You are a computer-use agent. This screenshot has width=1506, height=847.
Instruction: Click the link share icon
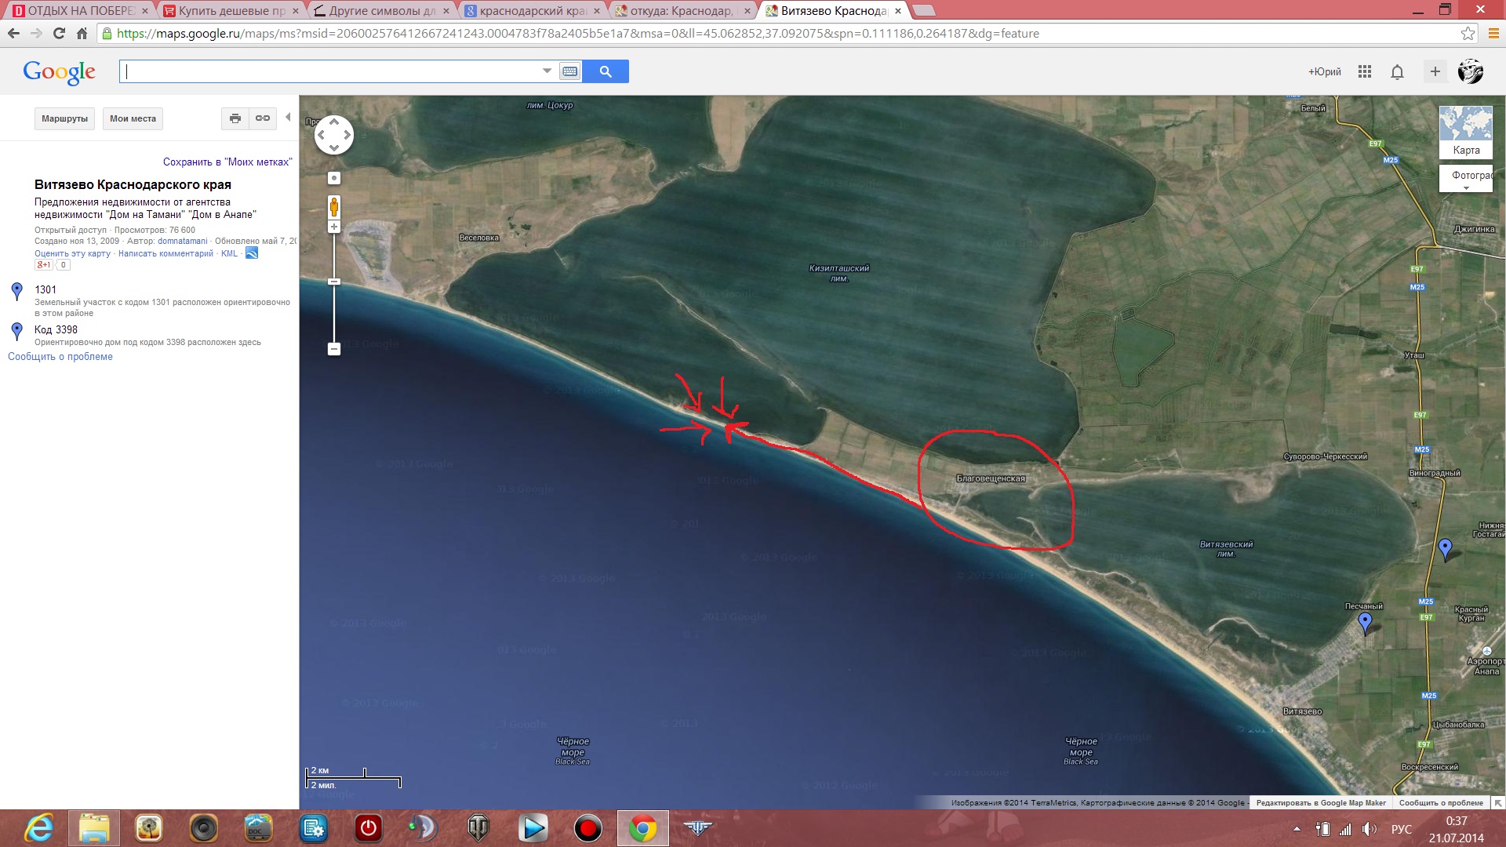click(x=263, y=118)
